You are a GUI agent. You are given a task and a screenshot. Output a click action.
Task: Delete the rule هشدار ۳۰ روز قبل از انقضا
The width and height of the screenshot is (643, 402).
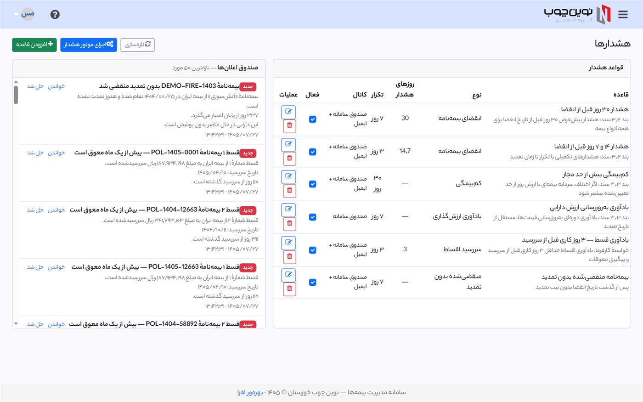click(289, 125)
